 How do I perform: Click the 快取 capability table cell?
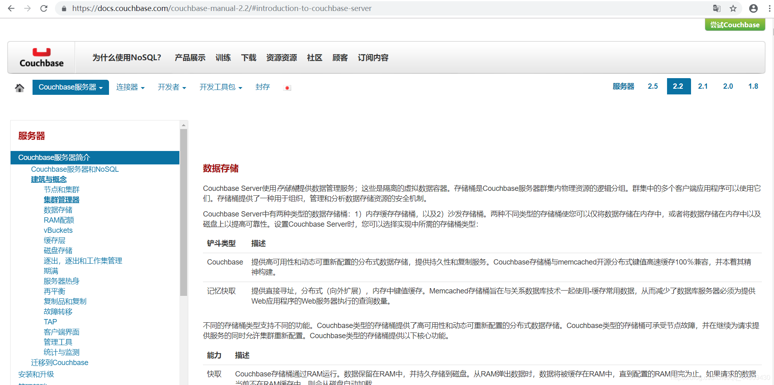pyautogui.click(x=214, y=374)
